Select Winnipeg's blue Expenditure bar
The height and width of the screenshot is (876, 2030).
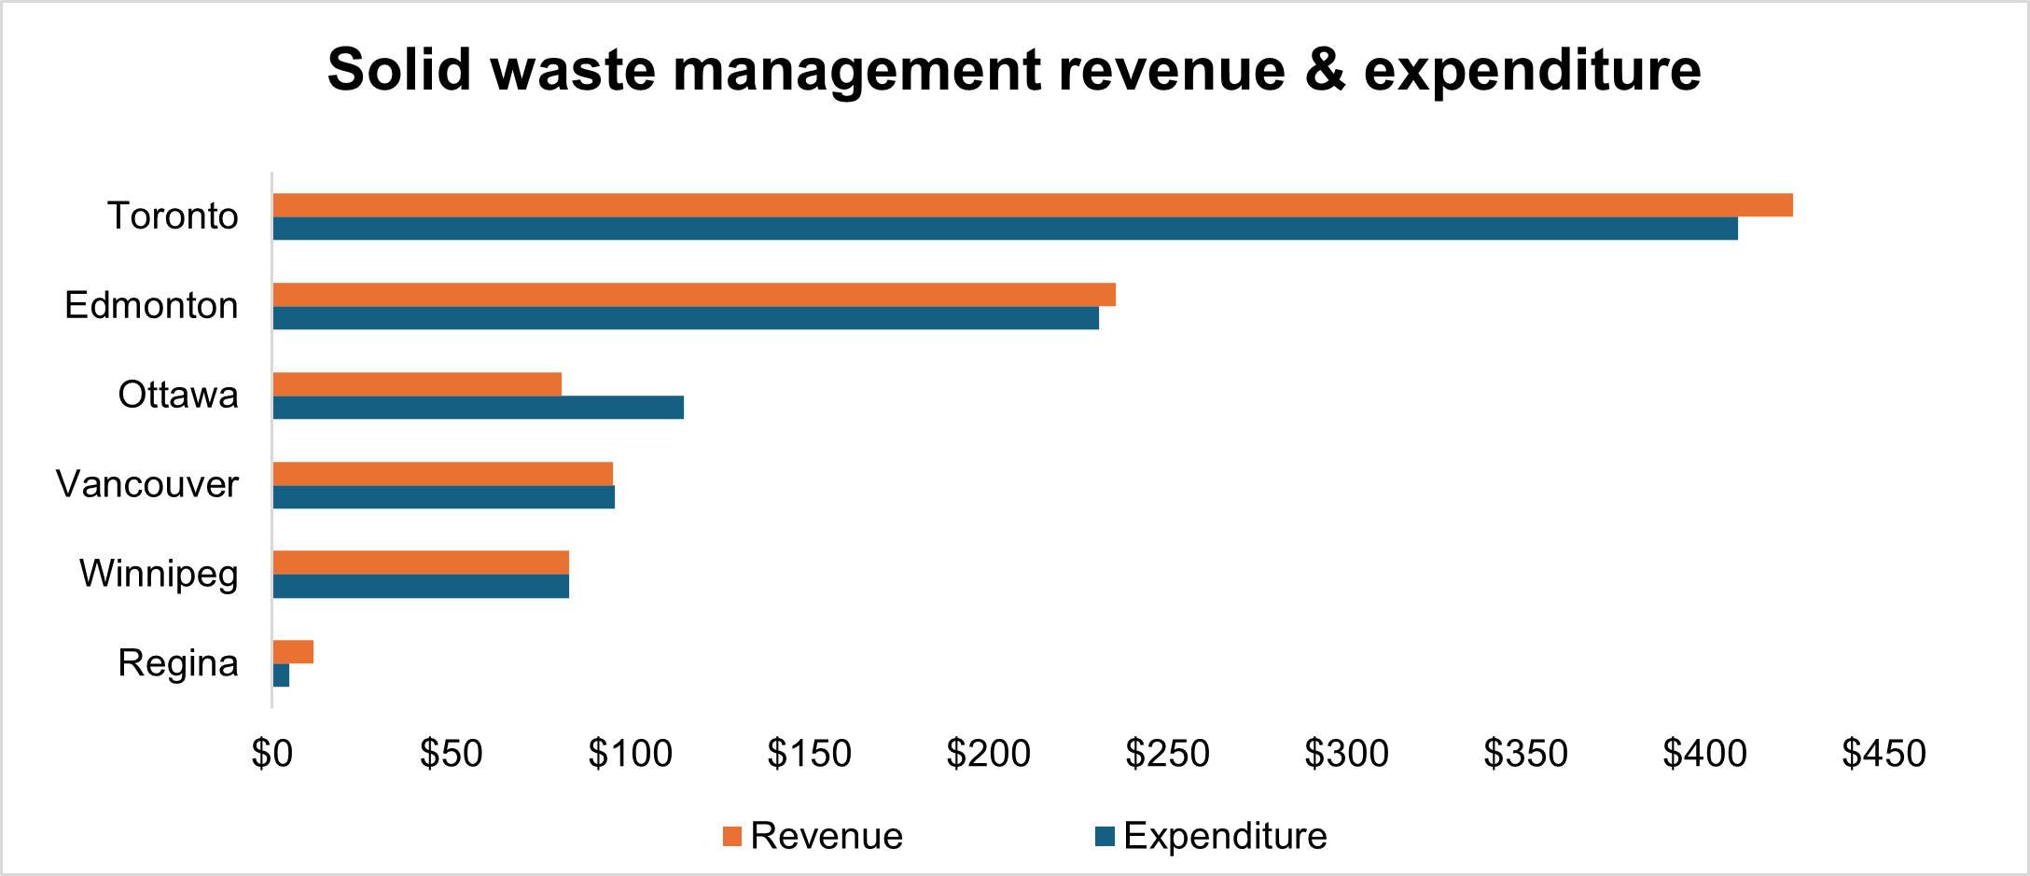point(421,586)
